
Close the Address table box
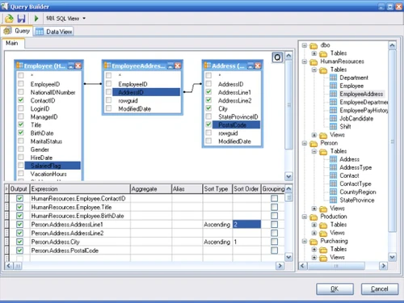coord(258,65)
